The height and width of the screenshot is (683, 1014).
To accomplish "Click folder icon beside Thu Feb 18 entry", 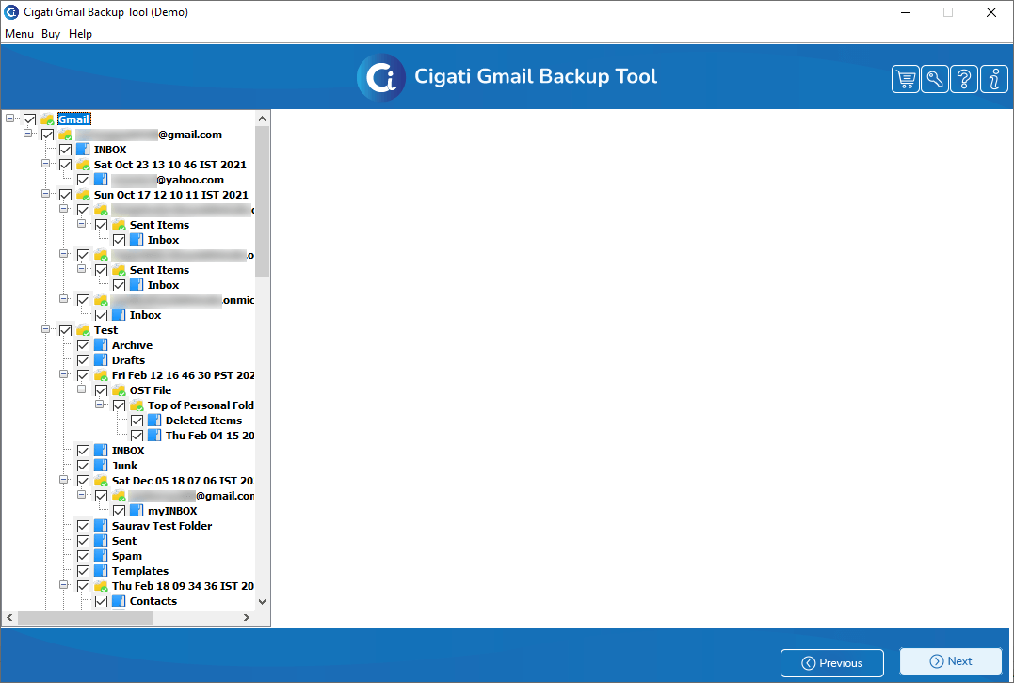I will pyautogui.click(x=101, y=586).
